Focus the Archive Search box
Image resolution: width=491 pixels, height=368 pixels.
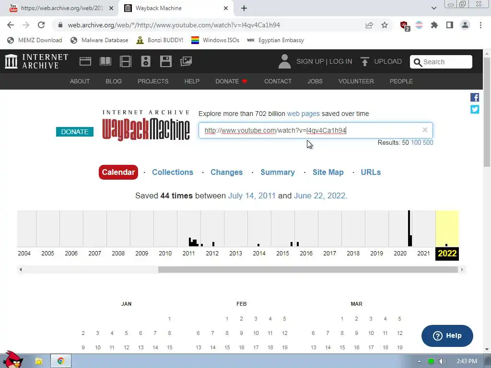(x=441, y=62)
